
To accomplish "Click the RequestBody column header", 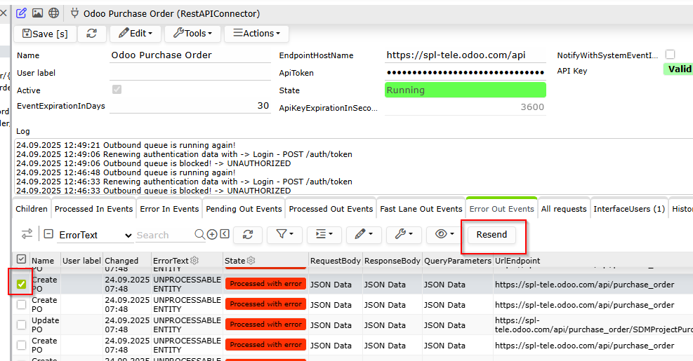I will [x=336, y=261].
